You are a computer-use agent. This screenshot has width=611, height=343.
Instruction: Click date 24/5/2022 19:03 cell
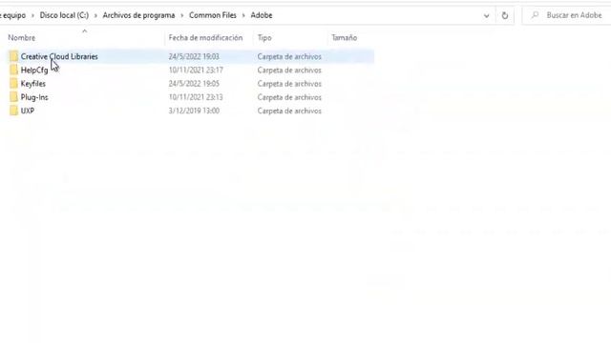(194, 57)
